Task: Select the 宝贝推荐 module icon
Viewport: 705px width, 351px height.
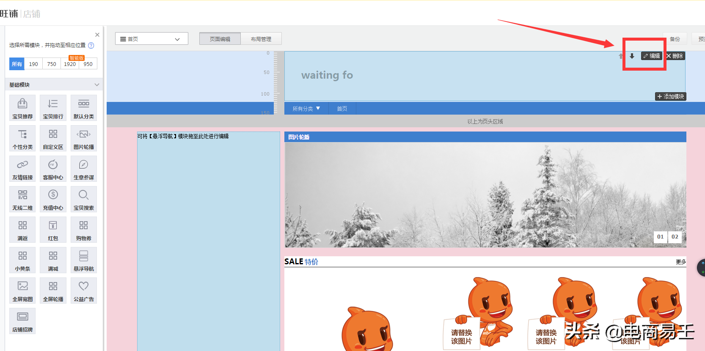Action: (22, 104)
